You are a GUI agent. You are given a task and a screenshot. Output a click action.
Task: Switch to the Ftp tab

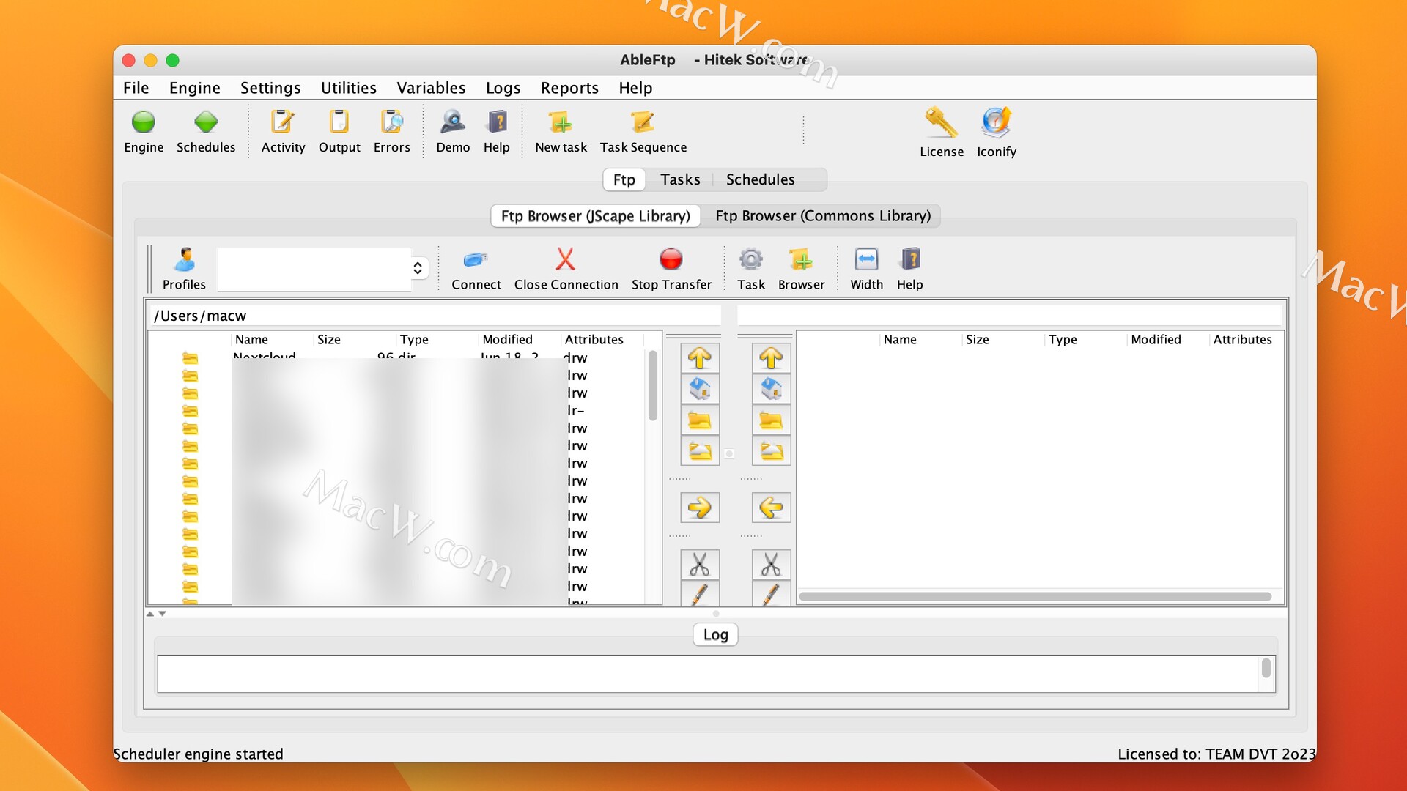tap(624, 179)
